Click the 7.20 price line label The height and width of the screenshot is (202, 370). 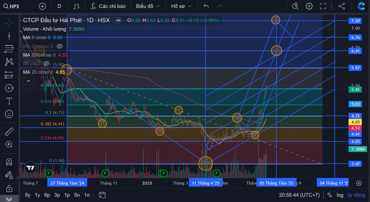[x=355, y=21]
